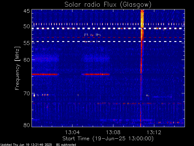Click the bright yellow burst near 45 MHz
Image resolution: width=194 pixels, height=146 pixels.
142,19
